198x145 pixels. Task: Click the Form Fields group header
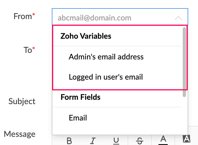pyautogui.click(x=80, y=97)
